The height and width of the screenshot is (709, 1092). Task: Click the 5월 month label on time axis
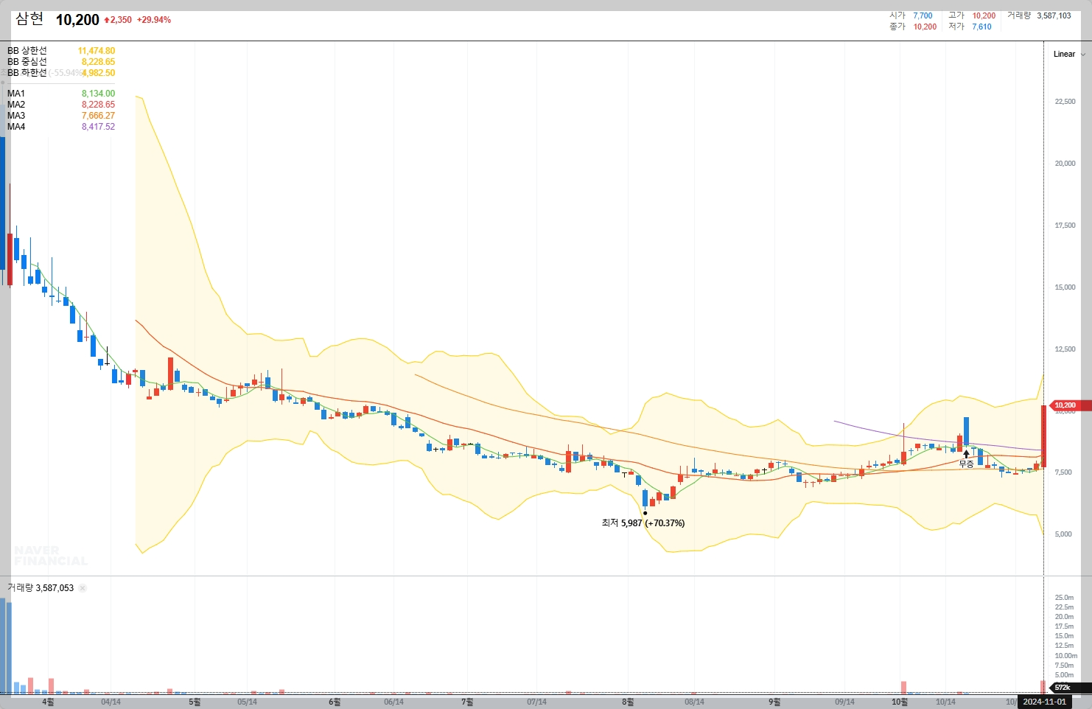195,702
